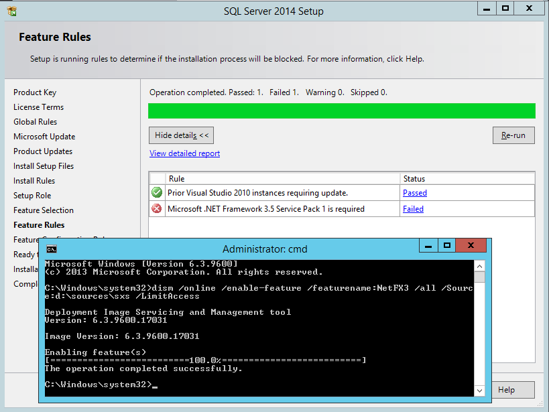Select the Feature Selection step

coord(44,210)
